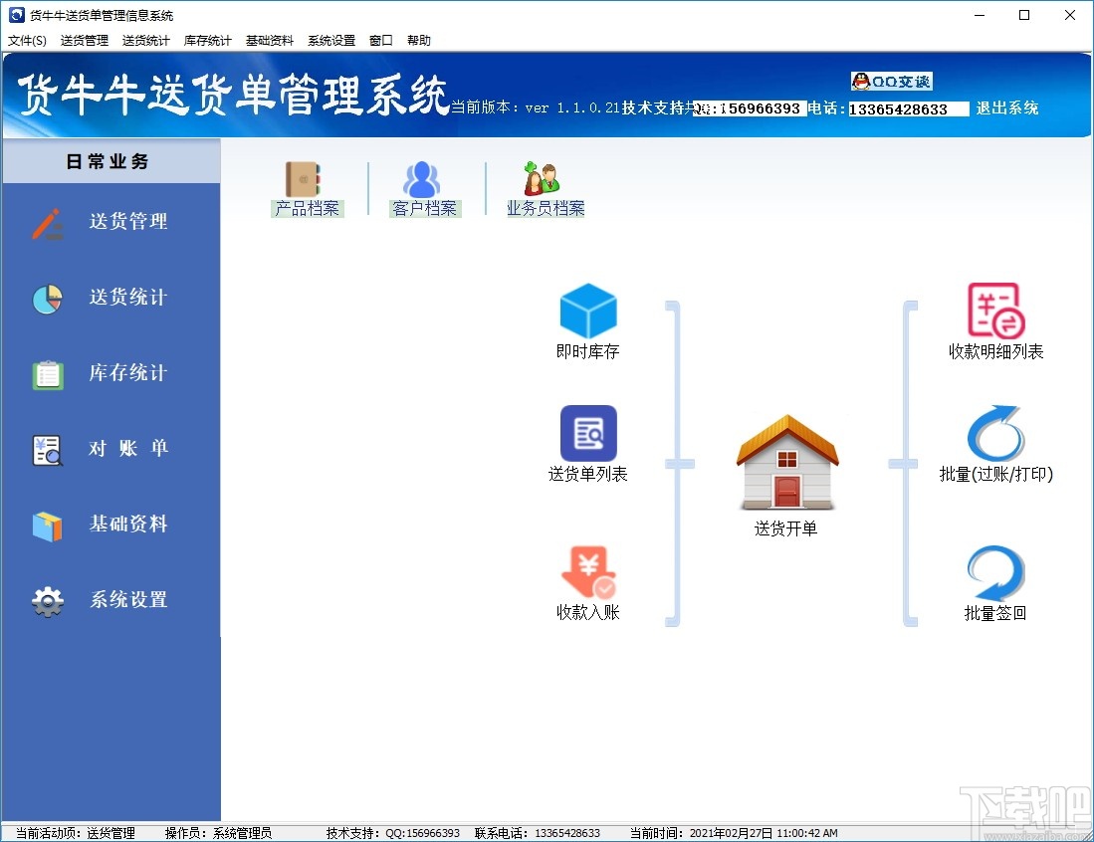Start a QQ交谈 chat session
Image resolution: width=1094 pixels, height=842 pixels.
(891, 82)
